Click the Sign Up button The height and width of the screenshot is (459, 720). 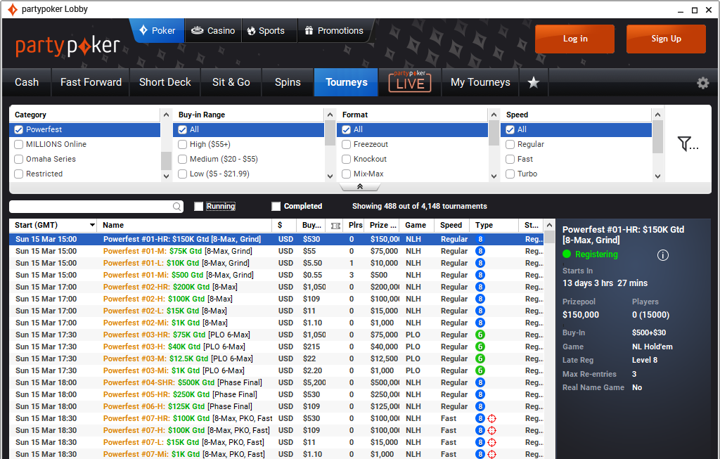pyautogui.click(x=667, y=39)
